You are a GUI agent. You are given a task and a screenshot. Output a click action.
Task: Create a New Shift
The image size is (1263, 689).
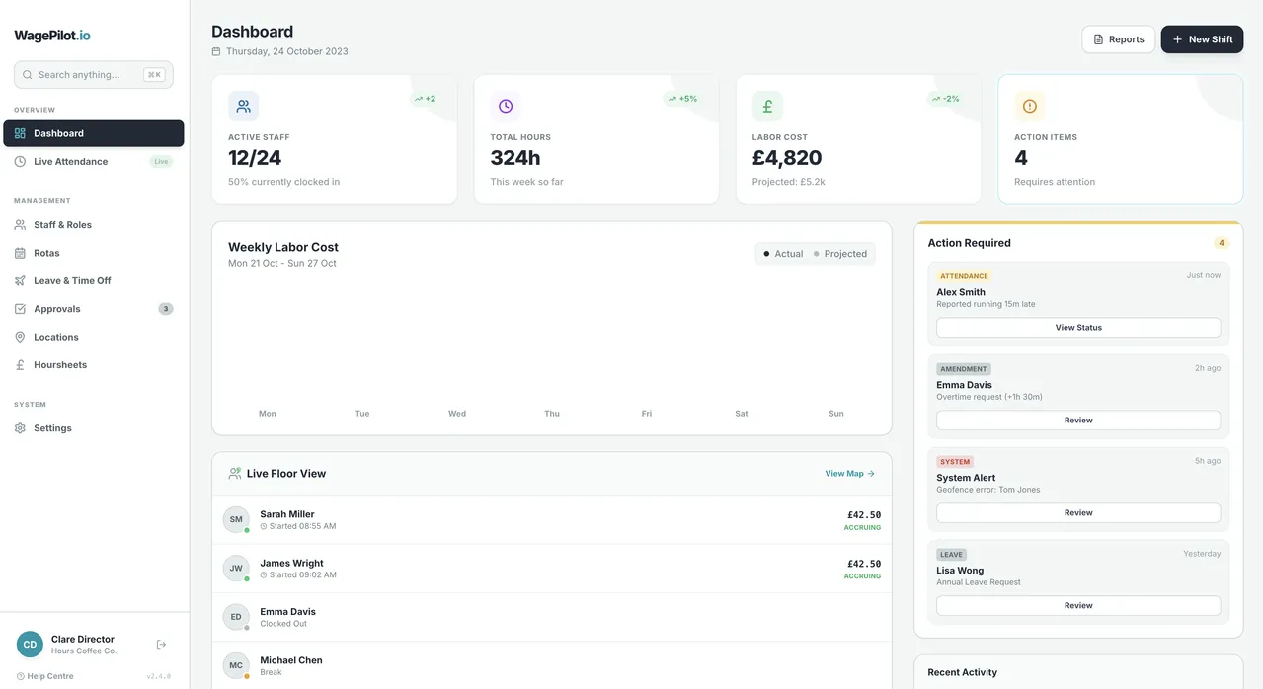coord(1202,39)
